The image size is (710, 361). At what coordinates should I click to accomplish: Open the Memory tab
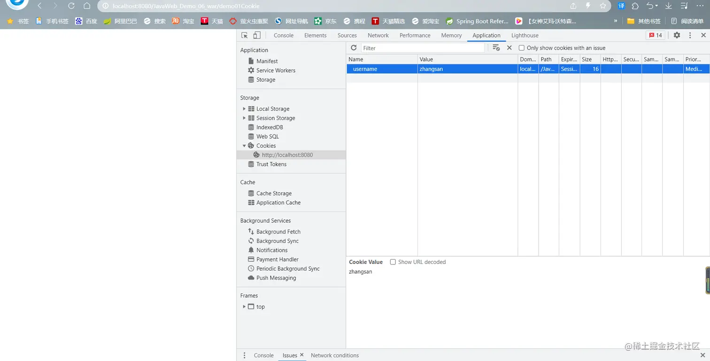pos(451,35)
